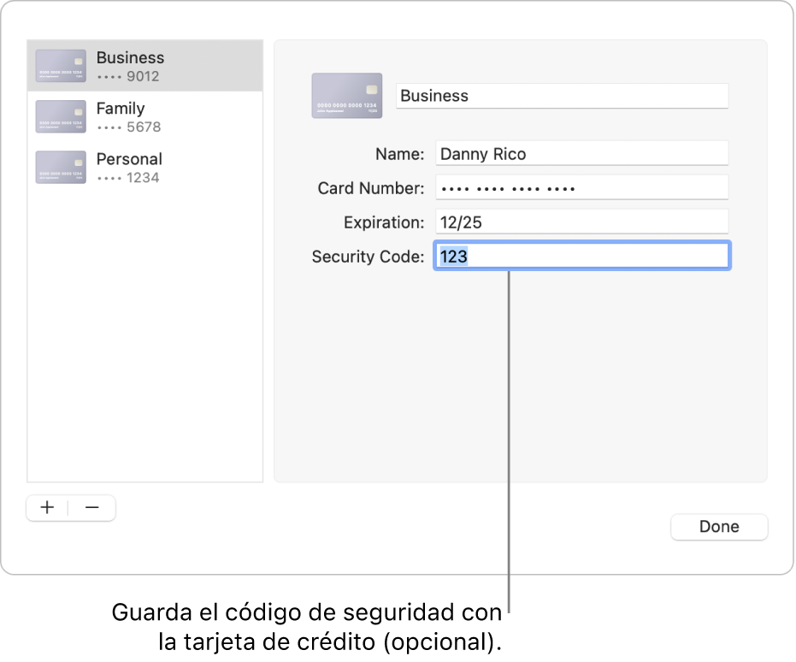
Task: Click the Business card thumbnail in sidebar
Action: coord(60,65)
